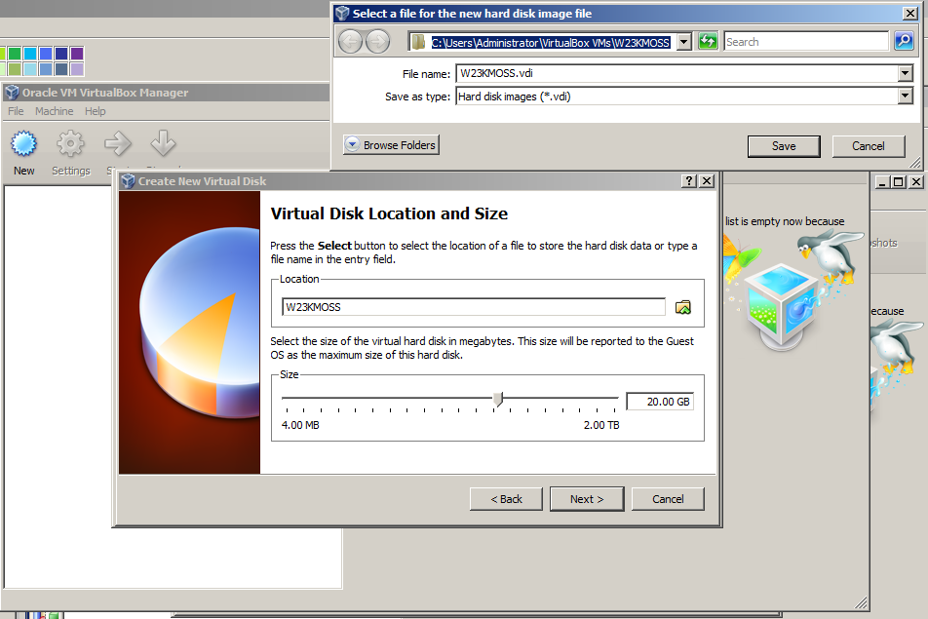Select the cyan color swatch

click(30, 54)
